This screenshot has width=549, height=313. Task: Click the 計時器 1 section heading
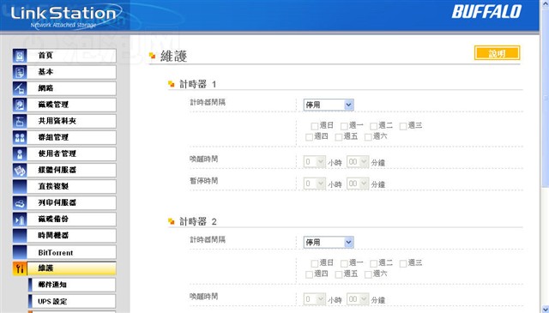tap(198, 84)
